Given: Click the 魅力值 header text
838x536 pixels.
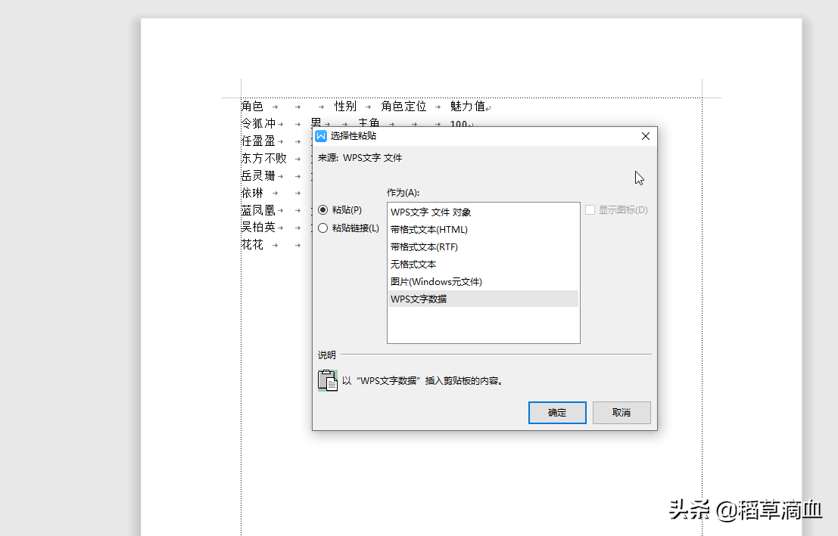Looking at the screenshot, I should coord(468,107).
